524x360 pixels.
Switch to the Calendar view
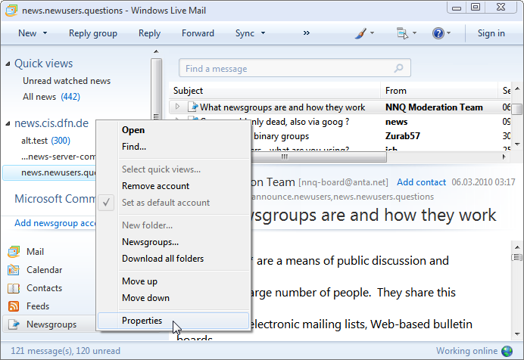(x=44, y=270)
